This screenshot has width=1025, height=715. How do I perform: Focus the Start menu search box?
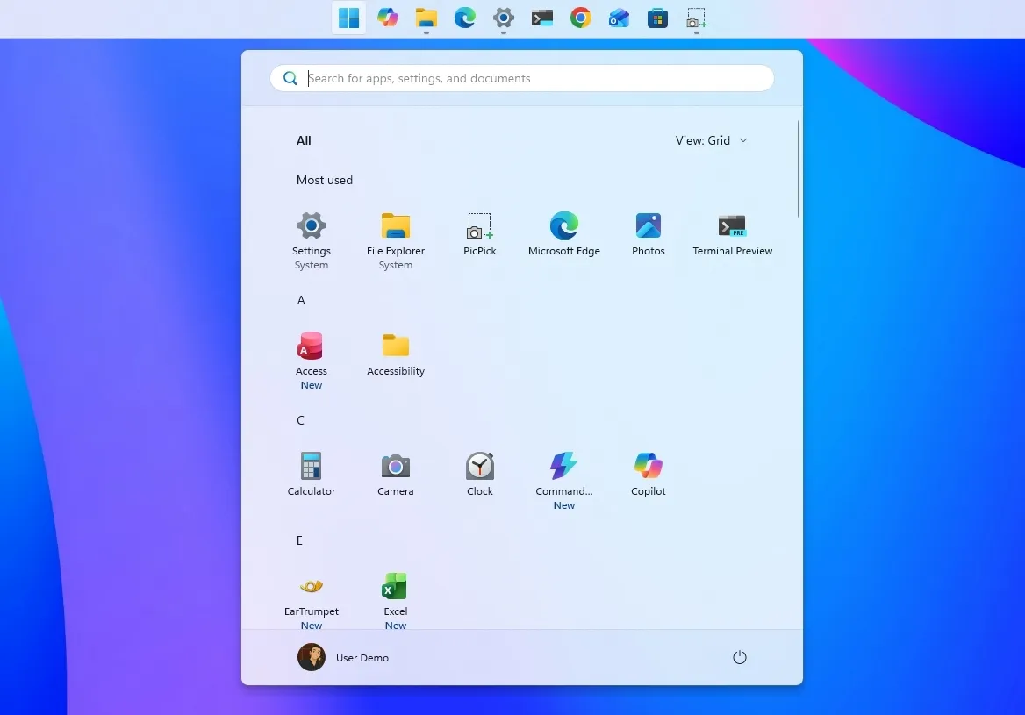pos(521,78)
